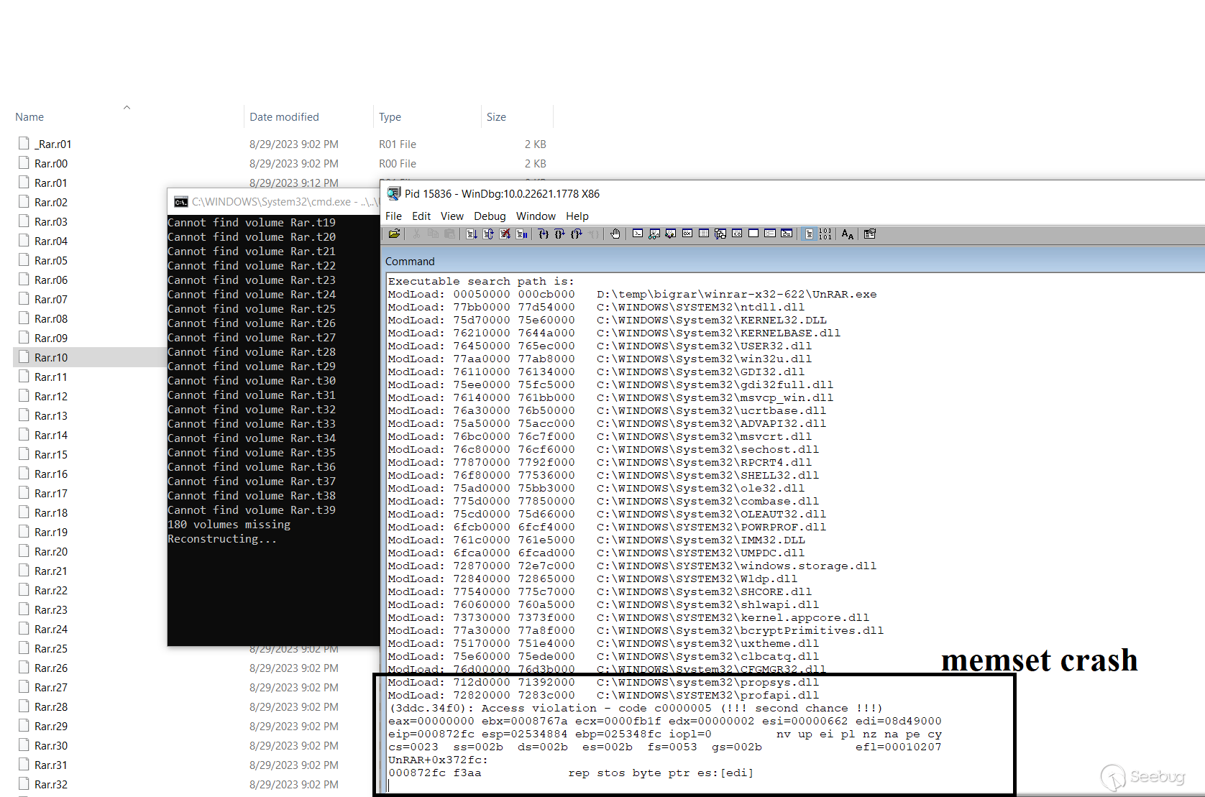
Task: Open the View menu in WinDbg
Action: (x=452, y=216)
